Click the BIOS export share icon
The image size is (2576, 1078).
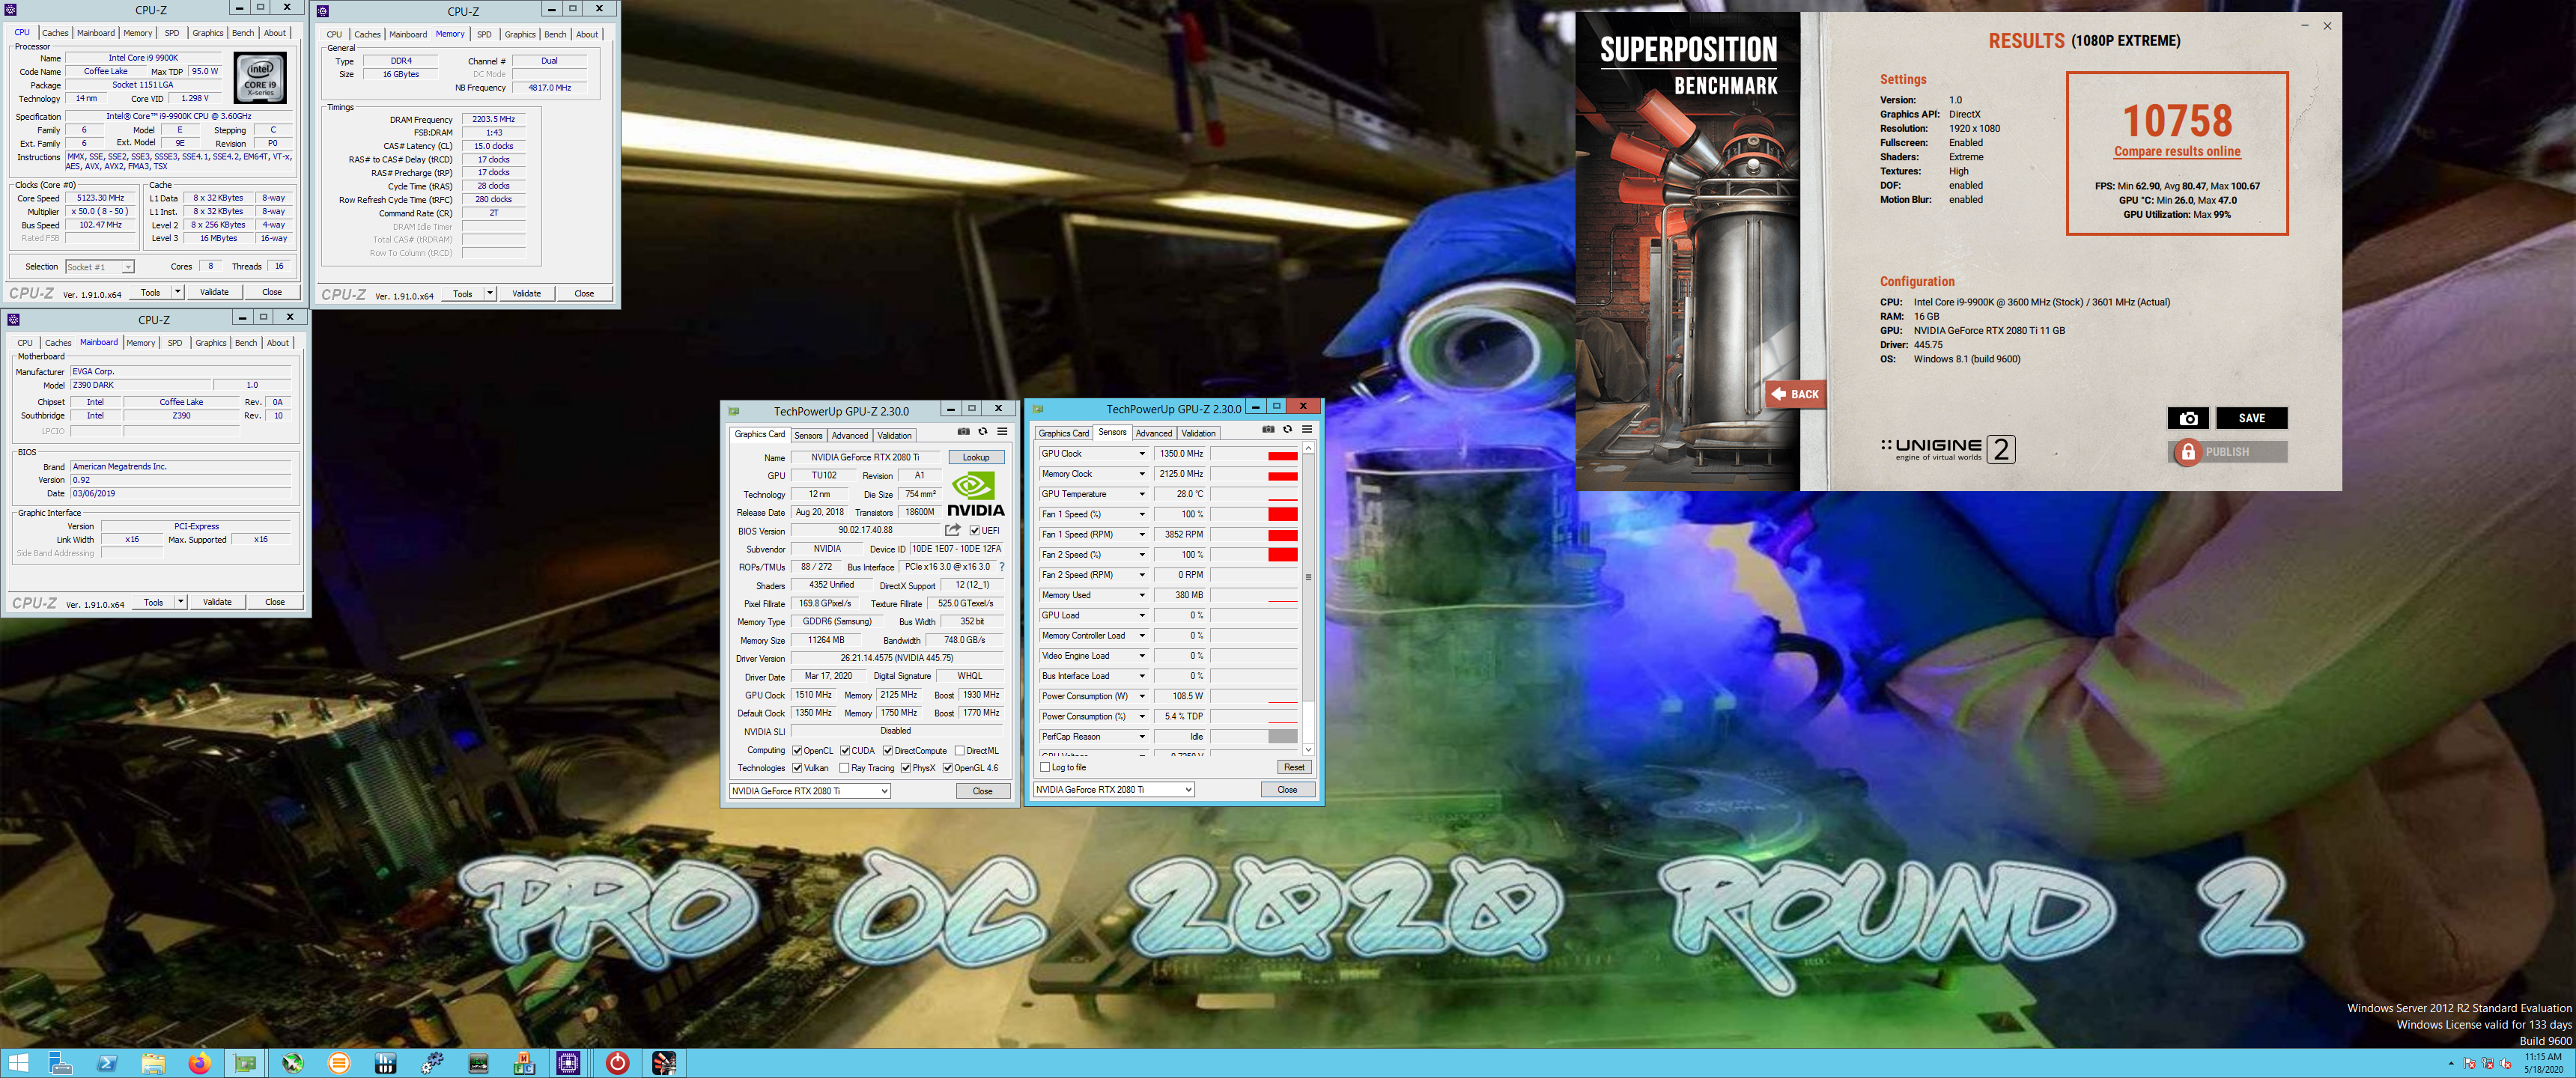[x=953, y=530]
